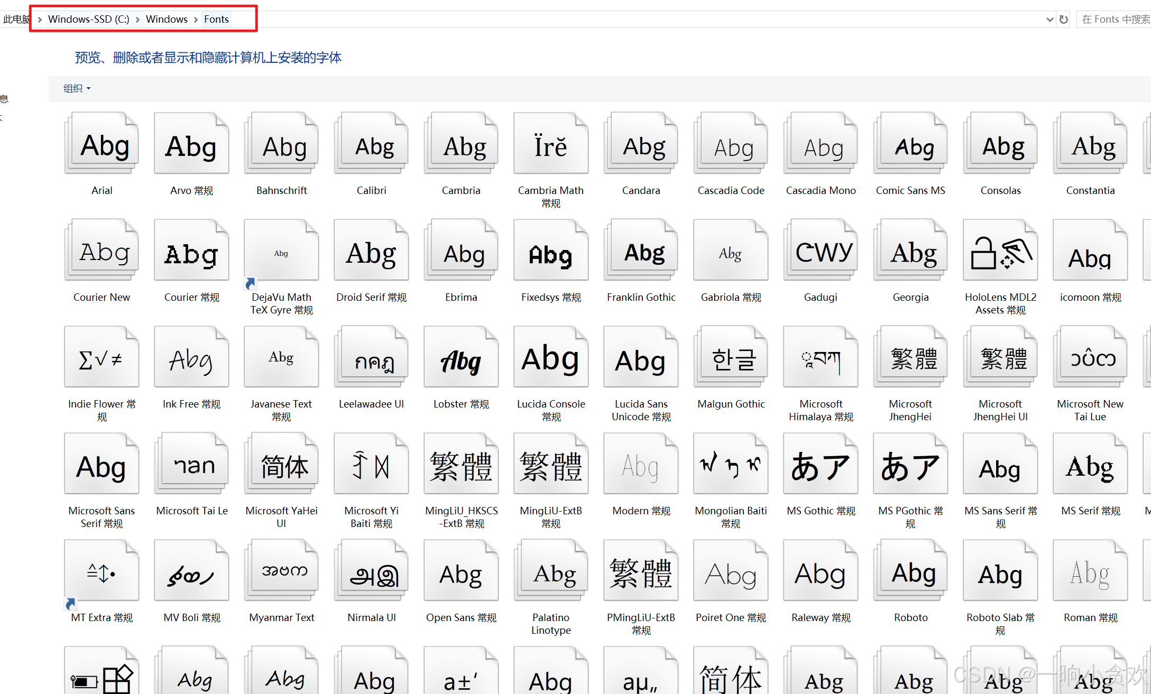Select the Ebrima font thumbnail

point(461,249)
